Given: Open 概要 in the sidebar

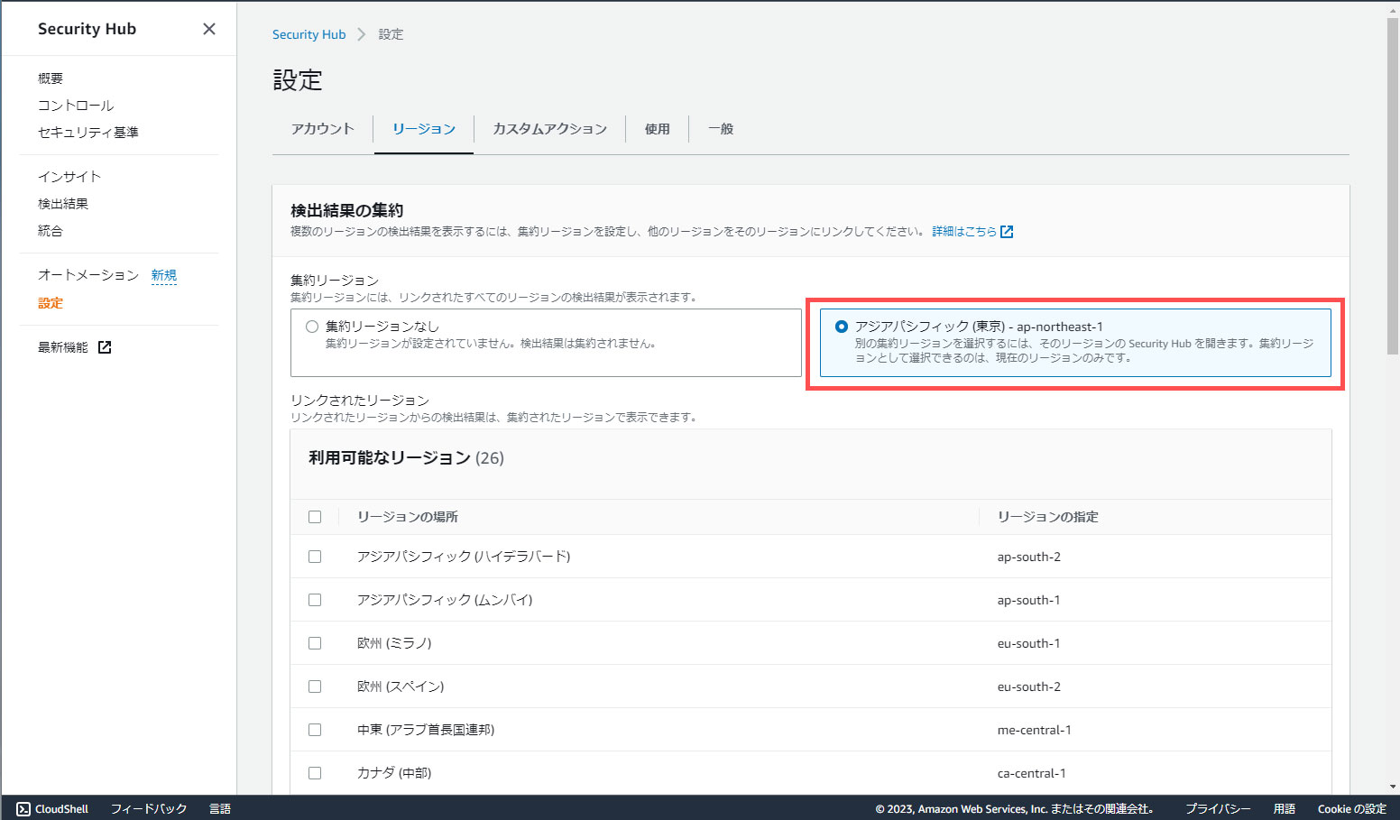Looking at the screenshot, I should coord(51,78).
